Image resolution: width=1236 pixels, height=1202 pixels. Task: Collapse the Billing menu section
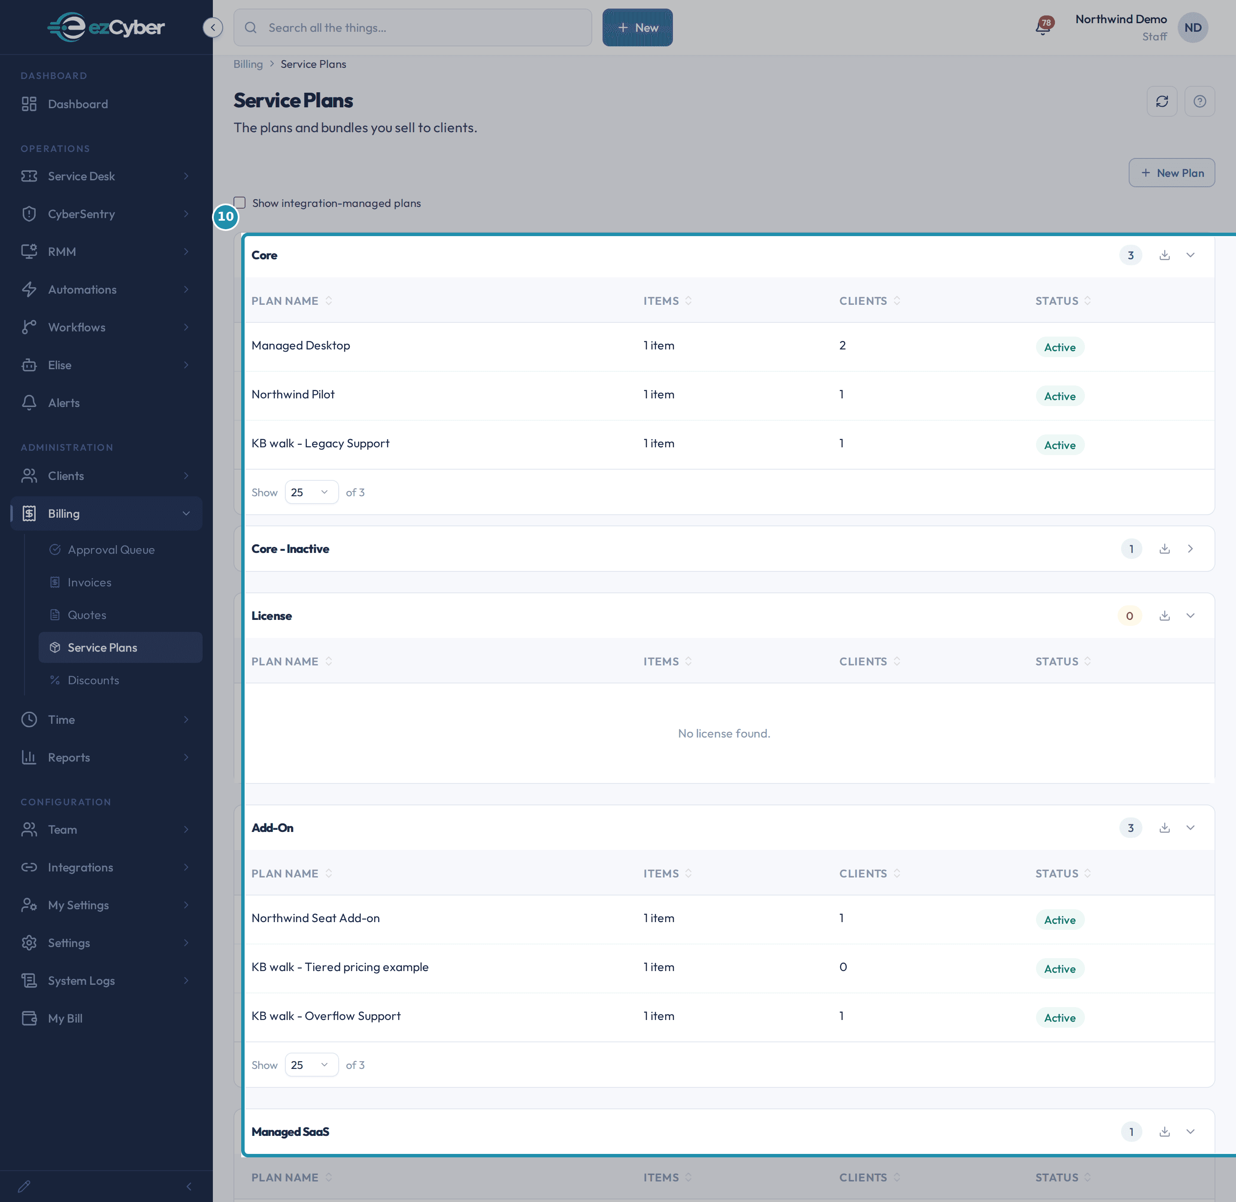106,513
